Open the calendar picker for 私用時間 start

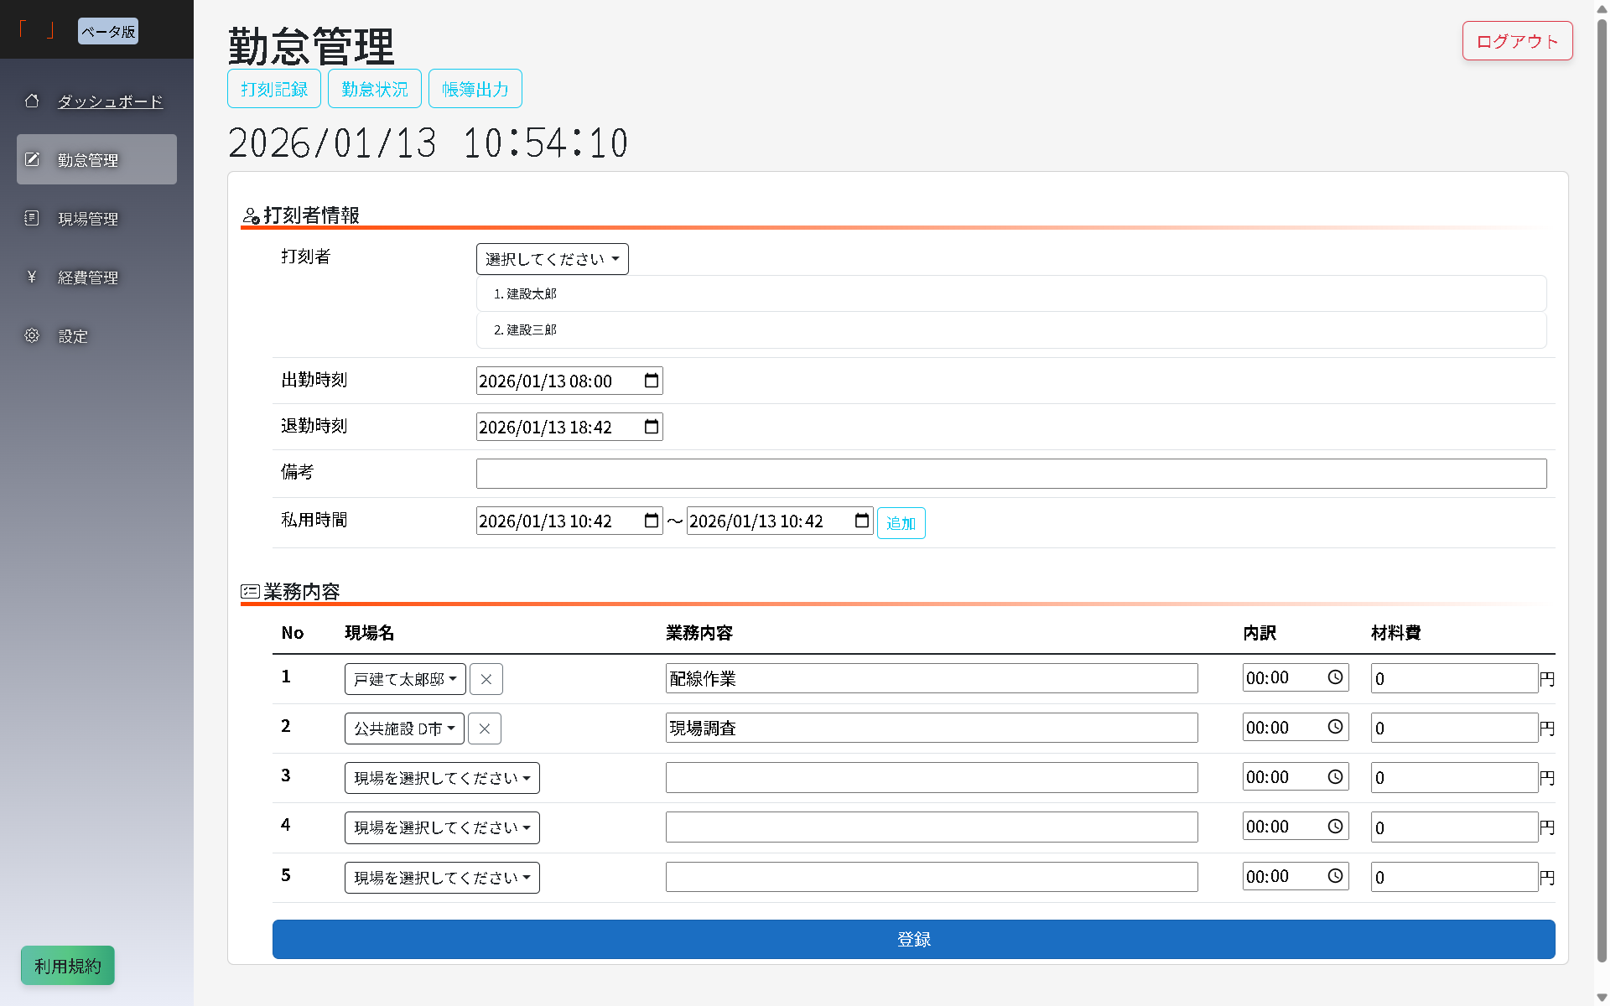tap(651, 520)
